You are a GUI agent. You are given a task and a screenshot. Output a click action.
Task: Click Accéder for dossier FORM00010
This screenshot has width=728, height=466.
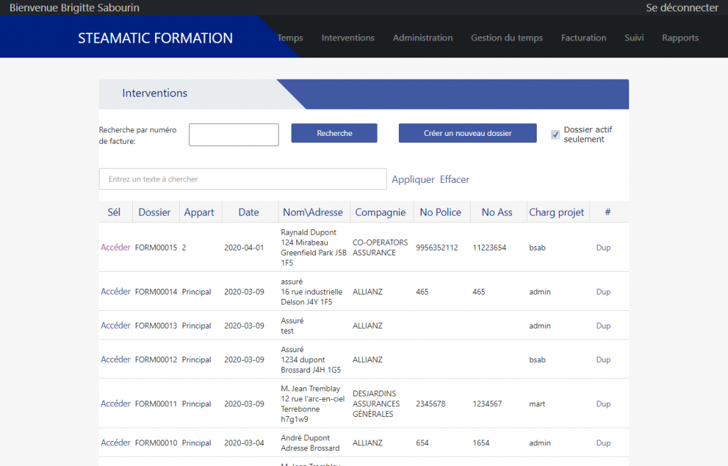click(116, 443)
